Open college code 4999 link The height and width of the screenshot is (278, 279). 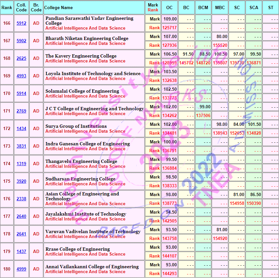(x=21, y=269)
